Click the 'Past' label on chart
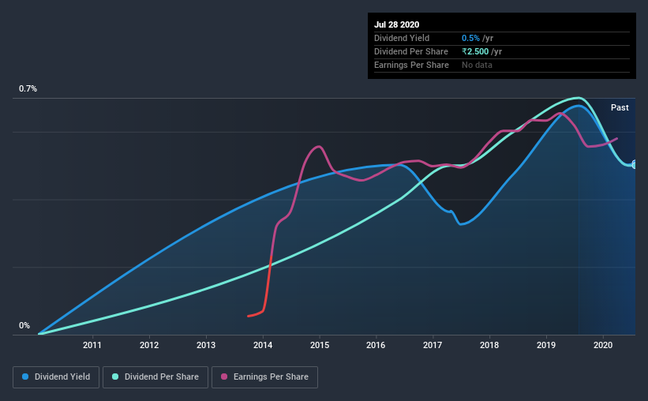Image resolution: width=648 pixels, height=401 pixels. pyautogui.click(x=620, y=107)
